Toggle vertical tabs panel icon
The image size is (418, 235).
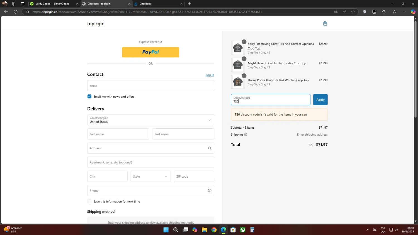pyautogui.click(x=23, y=4)
